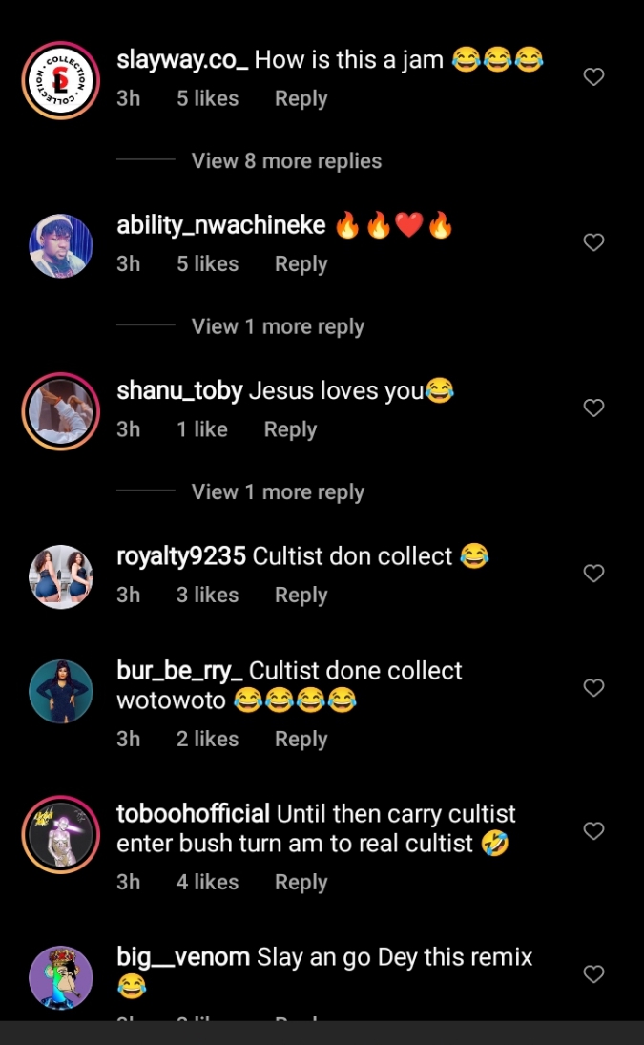Tap the heart on ability_nwachineke's comment
This screenshot has height=1045, width=644.
pyautogui.click(x=593, y=242)
